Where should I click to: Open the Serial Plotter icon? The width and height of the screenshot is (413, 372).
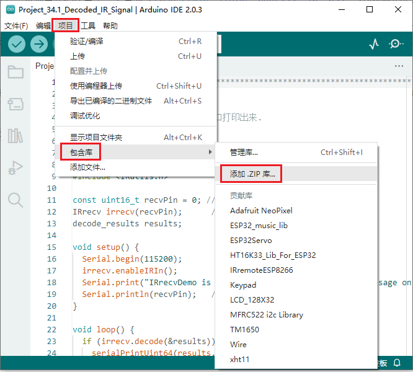(x=374, y=44)
